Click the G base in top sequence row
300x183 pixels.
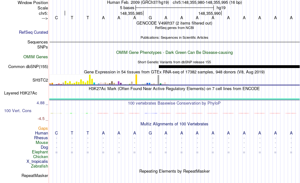coord(150,18)
